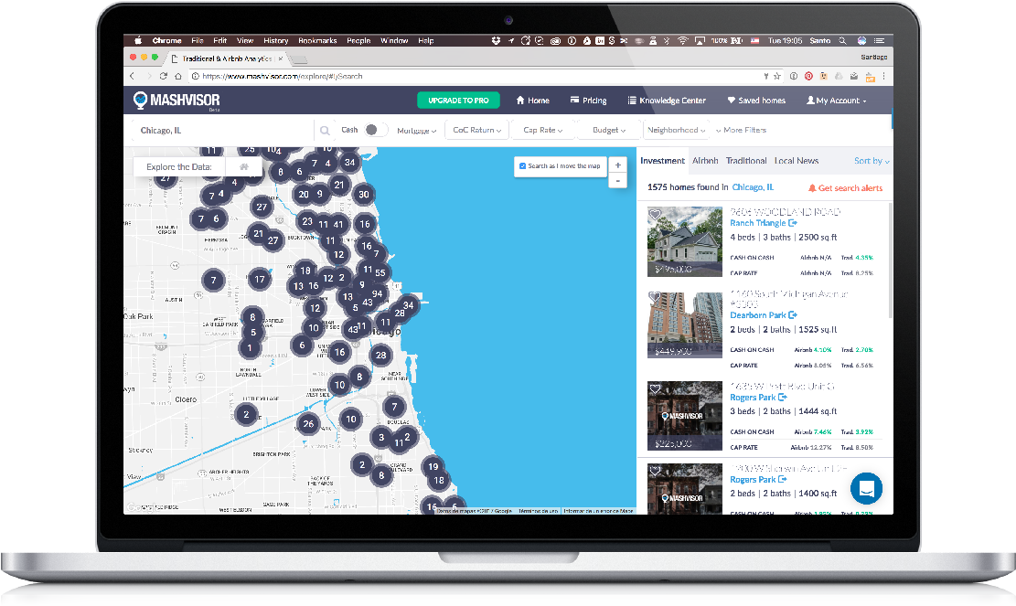Zoom in the map with plus button
1016x606 pixels.
617,165
